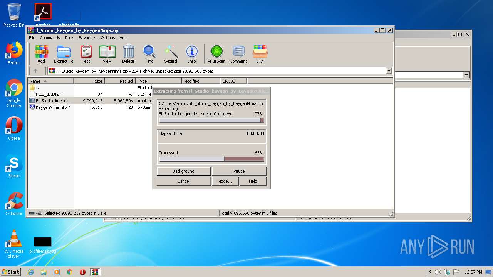The width and height of the screenshot is (493, 277).
Task: Open the Commands menu
Action: [x=50, y=38]
